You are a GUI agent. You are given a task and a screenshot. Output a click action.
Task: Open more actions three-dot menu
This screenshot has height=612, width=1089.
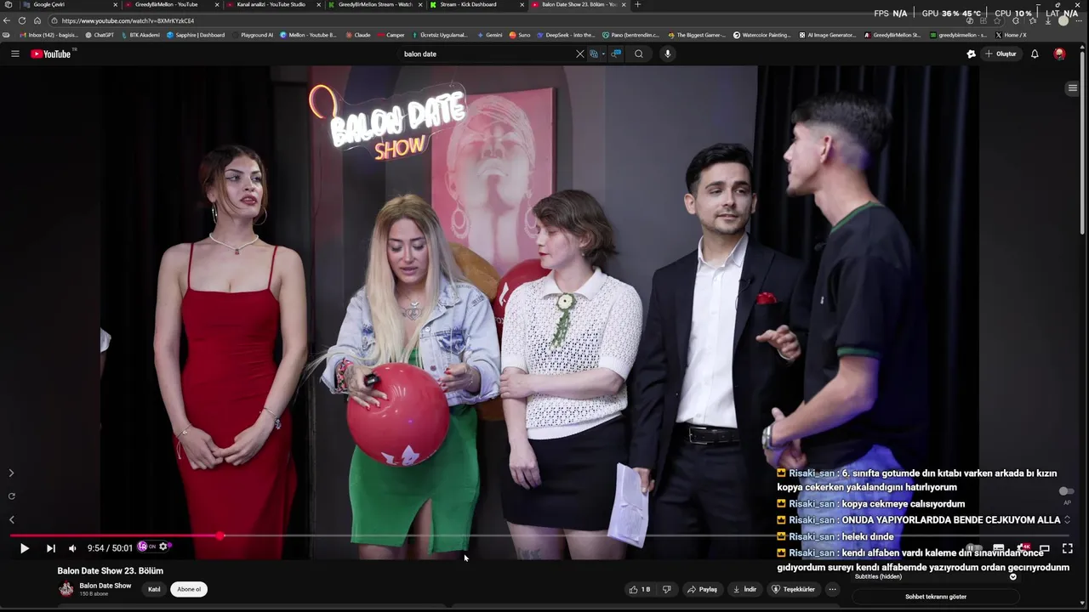click(x=832, y=589)
